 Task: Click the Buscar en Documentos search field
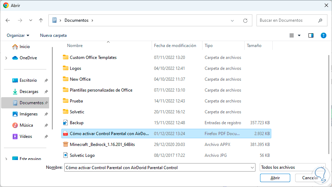click(288, 20)
